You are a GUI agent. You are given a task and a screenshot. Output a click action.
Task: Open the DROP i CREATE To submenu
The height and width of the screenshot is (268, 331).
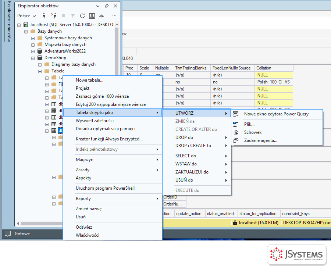click(x=197, y=145)
